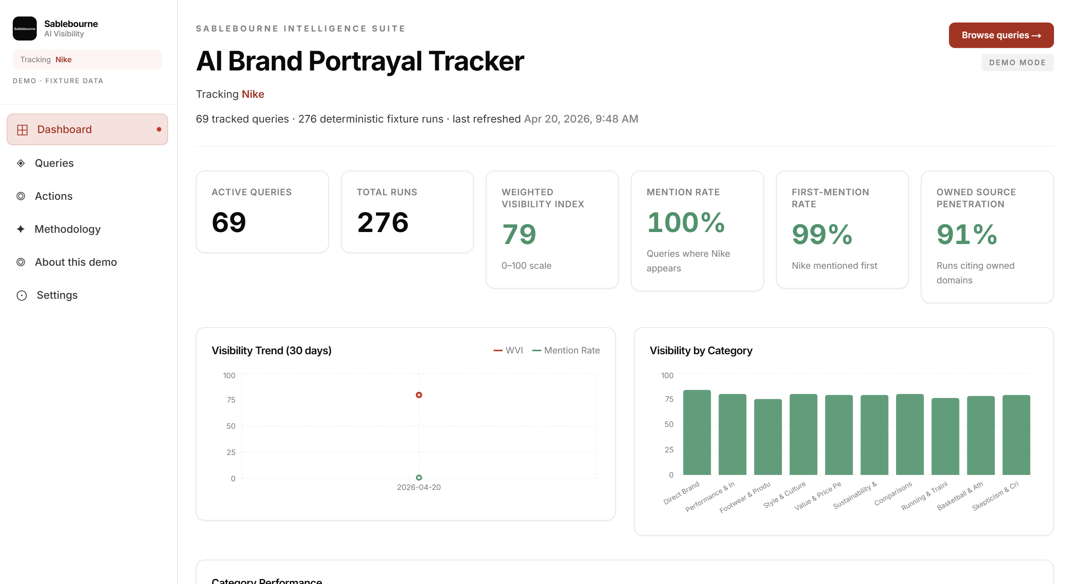This screenshot has height=584, width=1072.
Task: Click the Methodology sparkle icon
Action: [21, 229]
